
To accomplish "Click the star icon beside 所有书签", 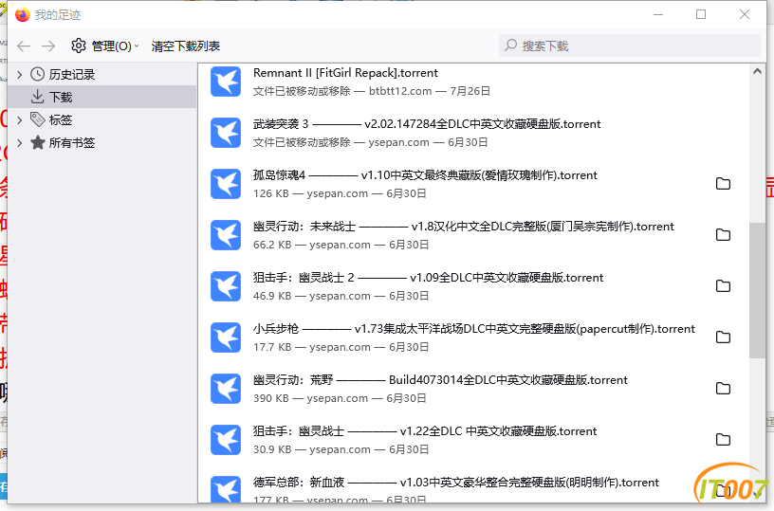I will [x=38, y=143].
